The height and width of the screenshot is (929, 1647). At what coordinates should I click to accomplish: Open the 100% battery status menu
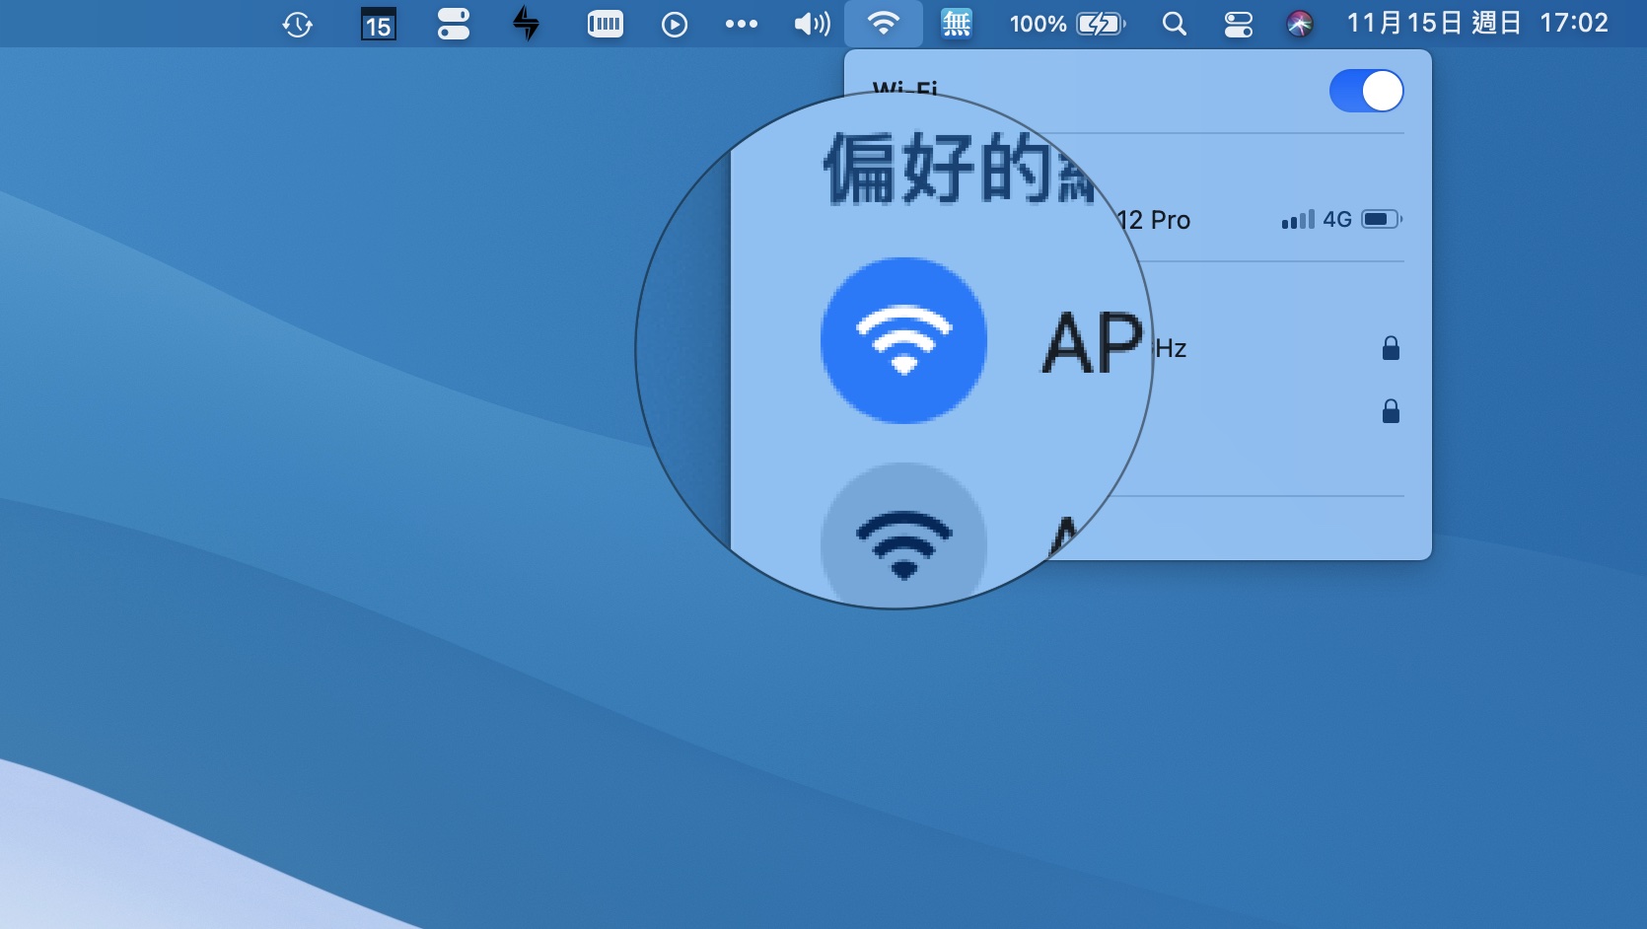coord(1067,24)
